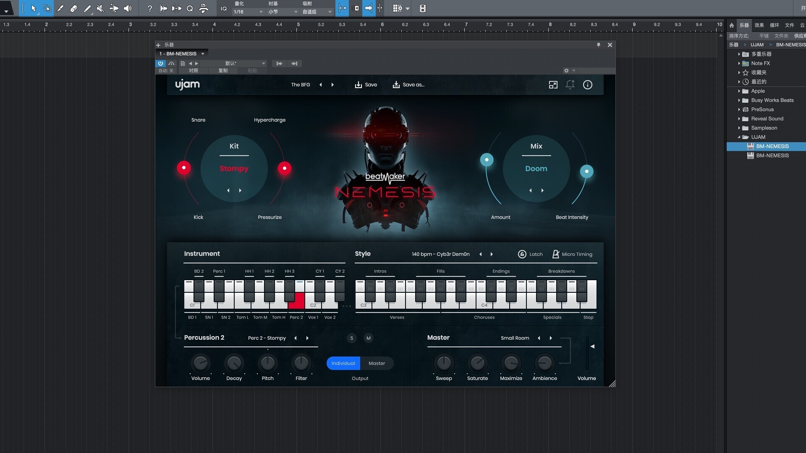This screenshot has width=806, height=453.
Task: Adjust the Beat Intensity slider knob
Action: (x=586, y=172)
